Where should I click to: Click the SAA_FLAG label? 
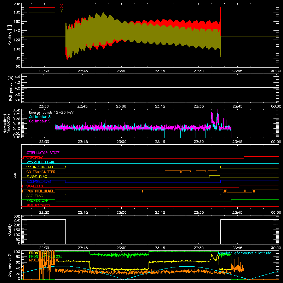35,186
